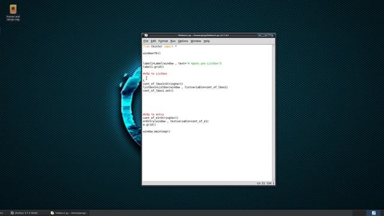
Task: Place cursor on 'label1.grid()' line
Action: tap(154, 67)
